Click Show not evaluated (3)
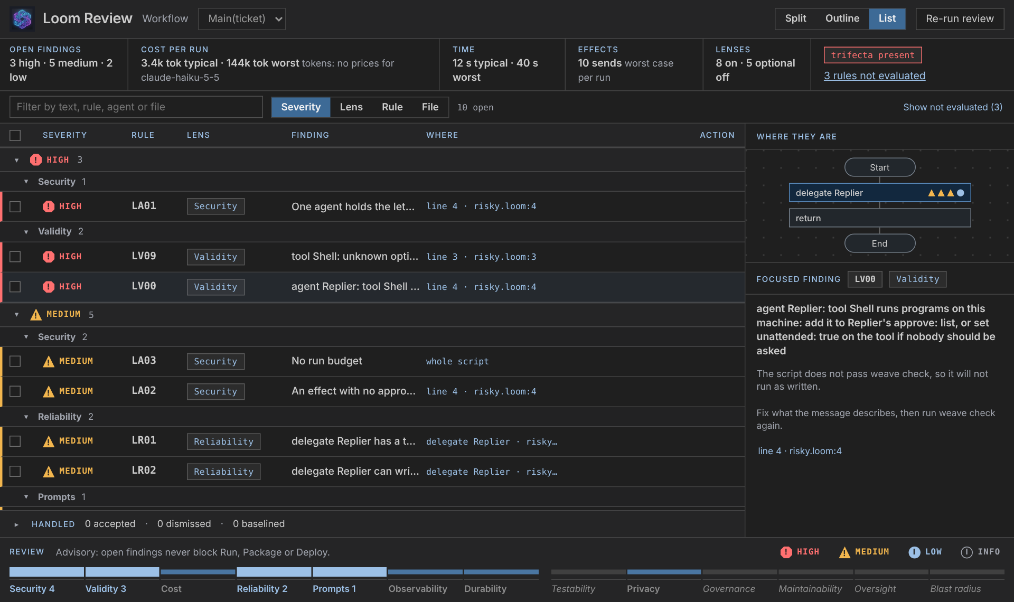The image size is (1014, 602). click(x=953, y=107)
